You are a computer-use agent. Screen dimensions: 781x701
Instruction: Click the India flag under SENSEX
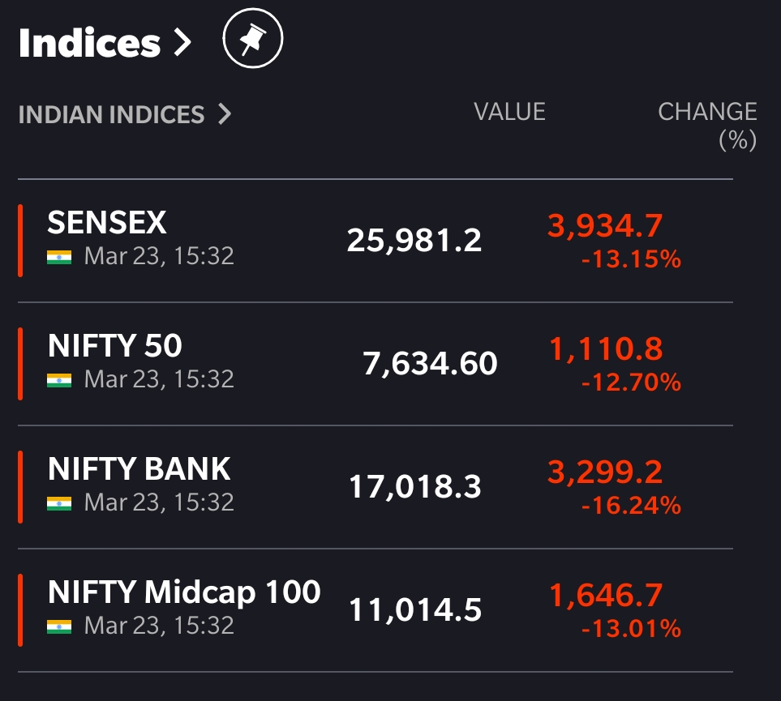[59, 257]
